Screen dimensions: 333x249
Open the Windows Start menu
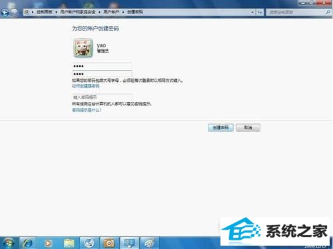pyautogui.click(x=9, y=243)
